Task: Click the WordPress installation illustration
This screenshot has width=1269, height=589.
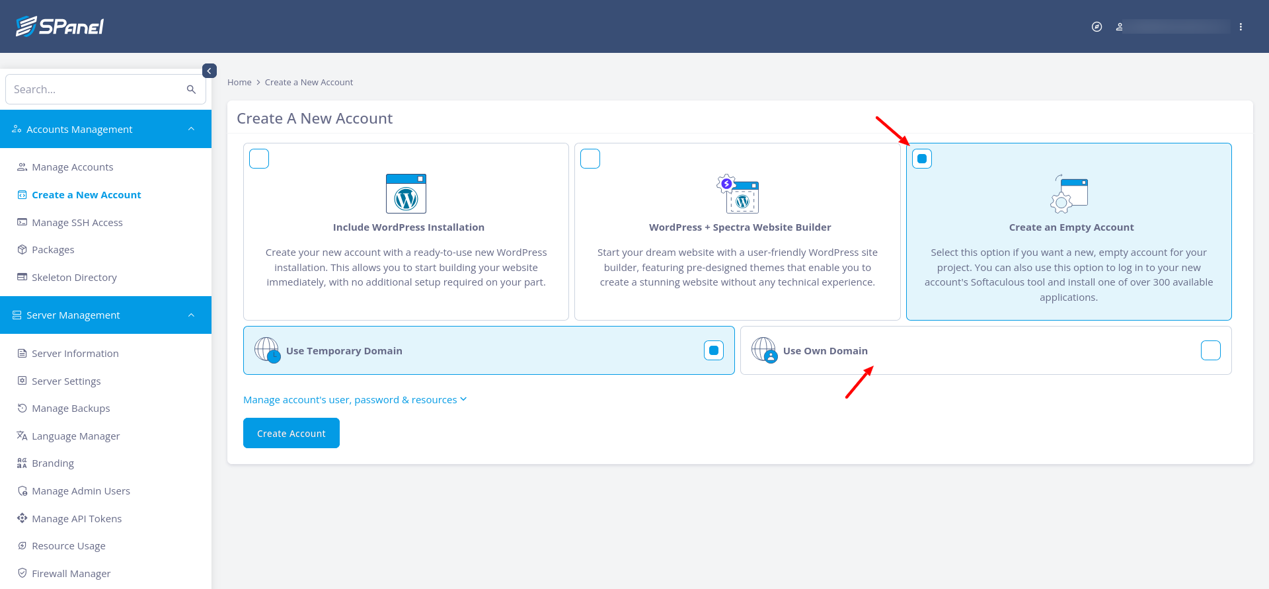Action: pos(406,194)
